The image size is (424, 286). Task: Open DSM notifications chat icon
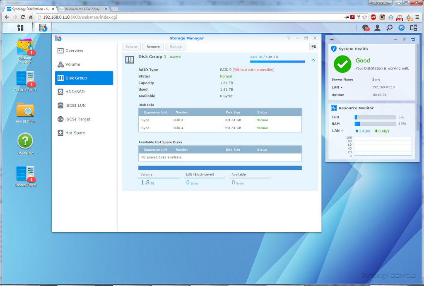pyautogui.click(x=366, y=28)
